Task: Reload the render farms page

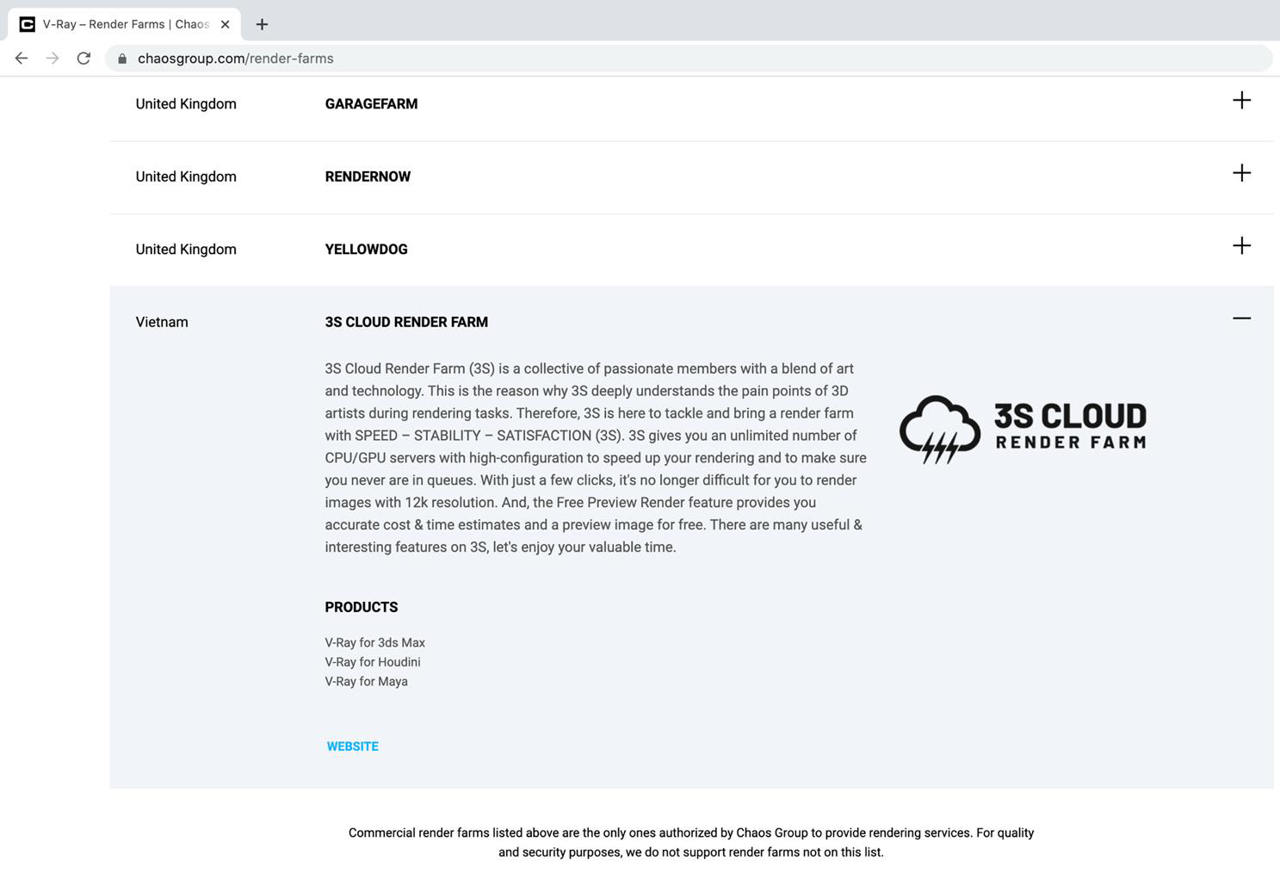Action: click(x=83, y=59)
